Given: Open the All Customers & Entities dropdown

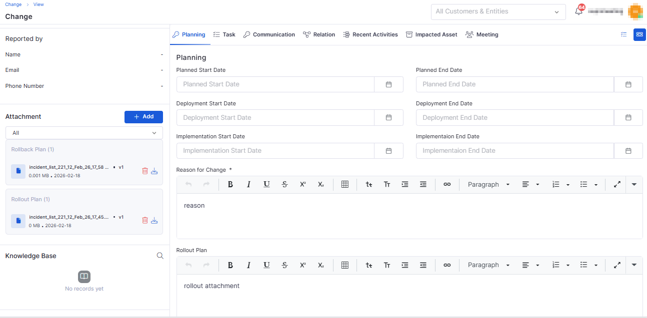Looking at the screenshot, I should (498, 11).
